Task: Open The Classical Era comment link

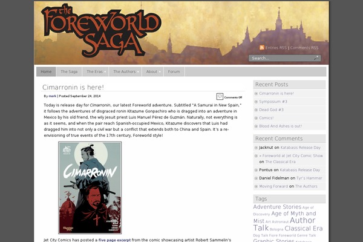Action: pos(280,162)
